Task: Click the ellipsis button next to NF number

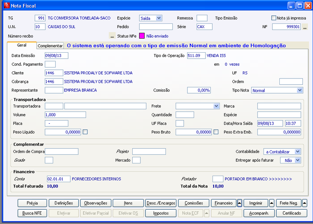Action: point(305,27)
